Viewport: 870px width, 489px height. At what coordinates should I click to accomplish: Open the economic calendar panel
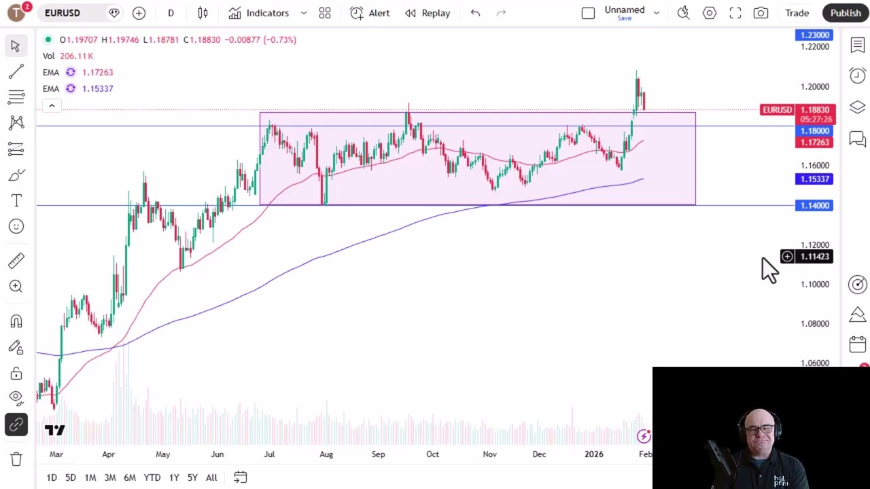point(857,345)
